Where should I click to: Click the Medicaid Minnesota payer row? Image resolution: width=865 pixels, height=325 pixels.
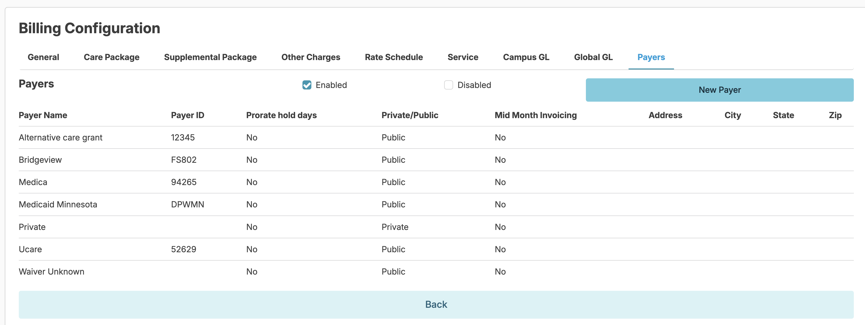[58, 204]
